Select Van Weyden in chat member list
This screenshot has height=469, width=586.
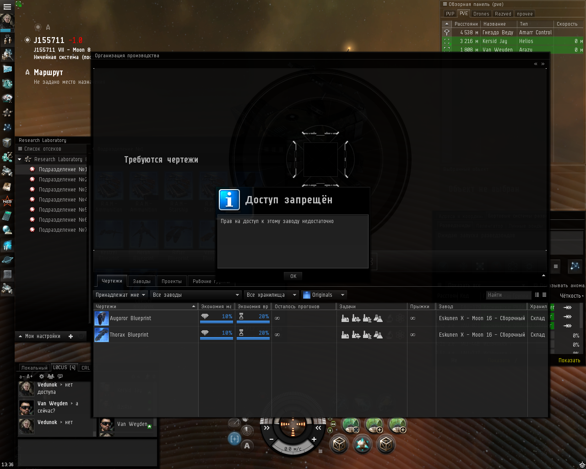[x=127, y=425]
